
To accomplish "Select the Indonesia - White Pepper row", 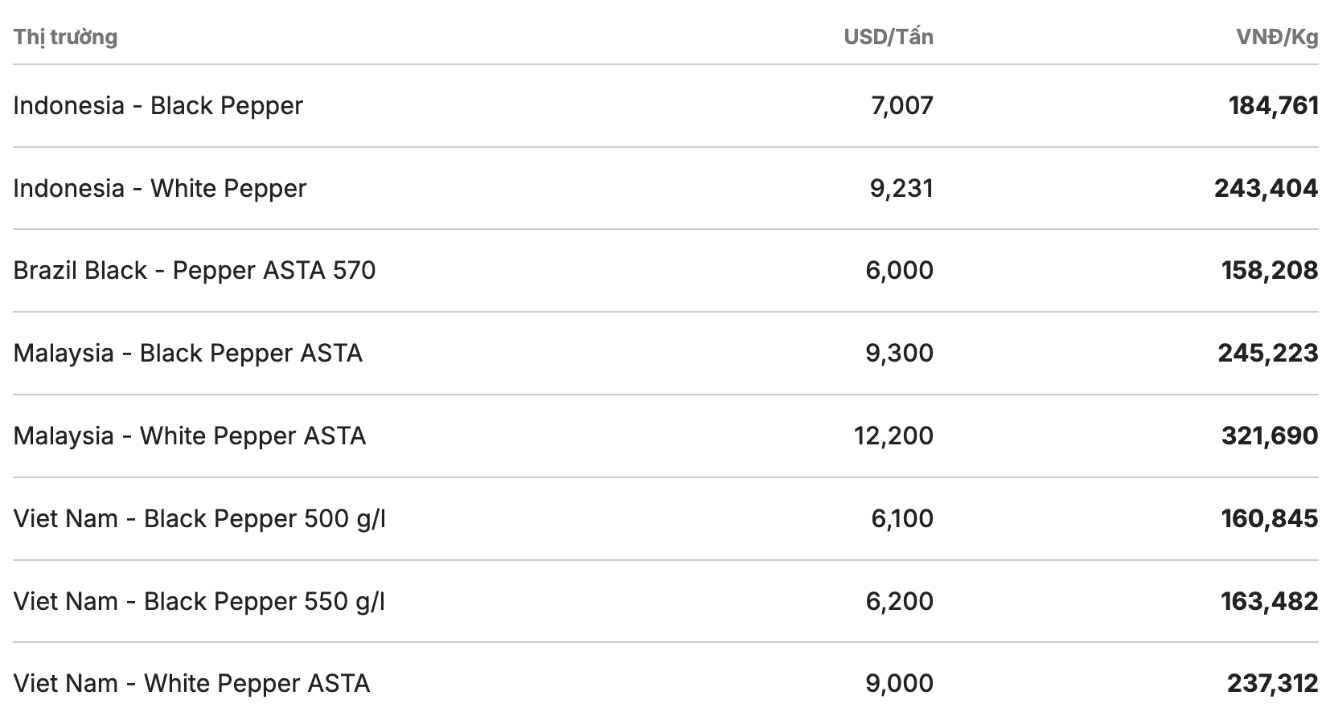I will coord(160,189).
